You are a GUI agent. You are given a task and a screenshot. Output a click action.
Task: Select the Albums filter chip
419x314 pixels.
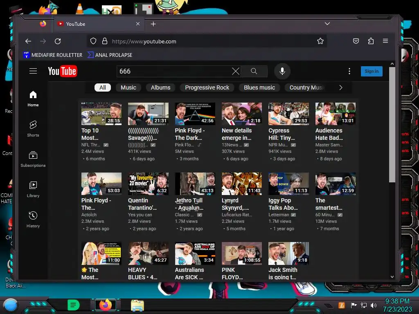click(x=160, y=87)
